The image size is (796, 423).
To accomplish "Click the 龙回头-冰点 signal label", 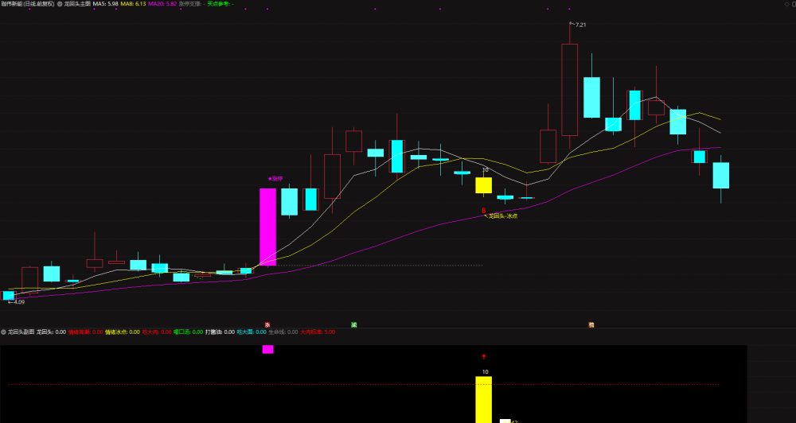I will tap(502, 216).
